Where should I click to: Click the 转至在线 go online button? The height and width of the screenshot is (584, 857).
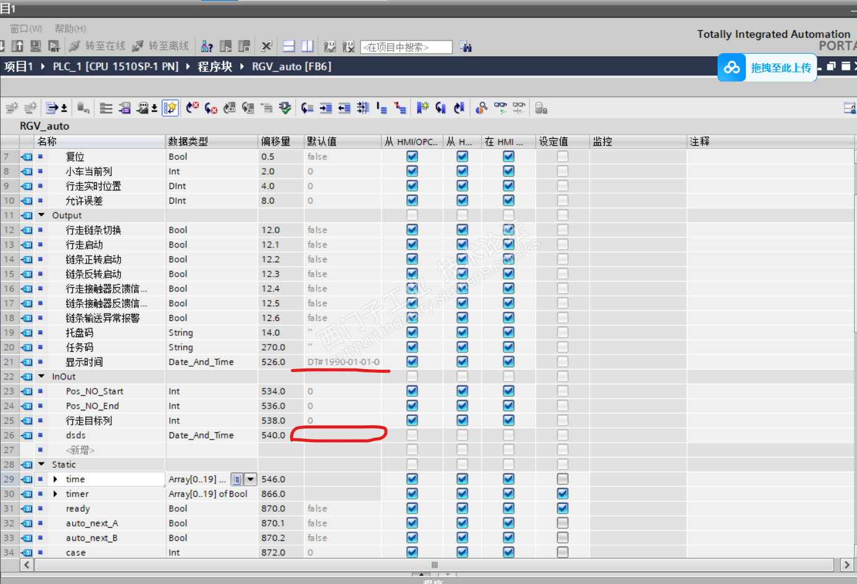(98, 46)
